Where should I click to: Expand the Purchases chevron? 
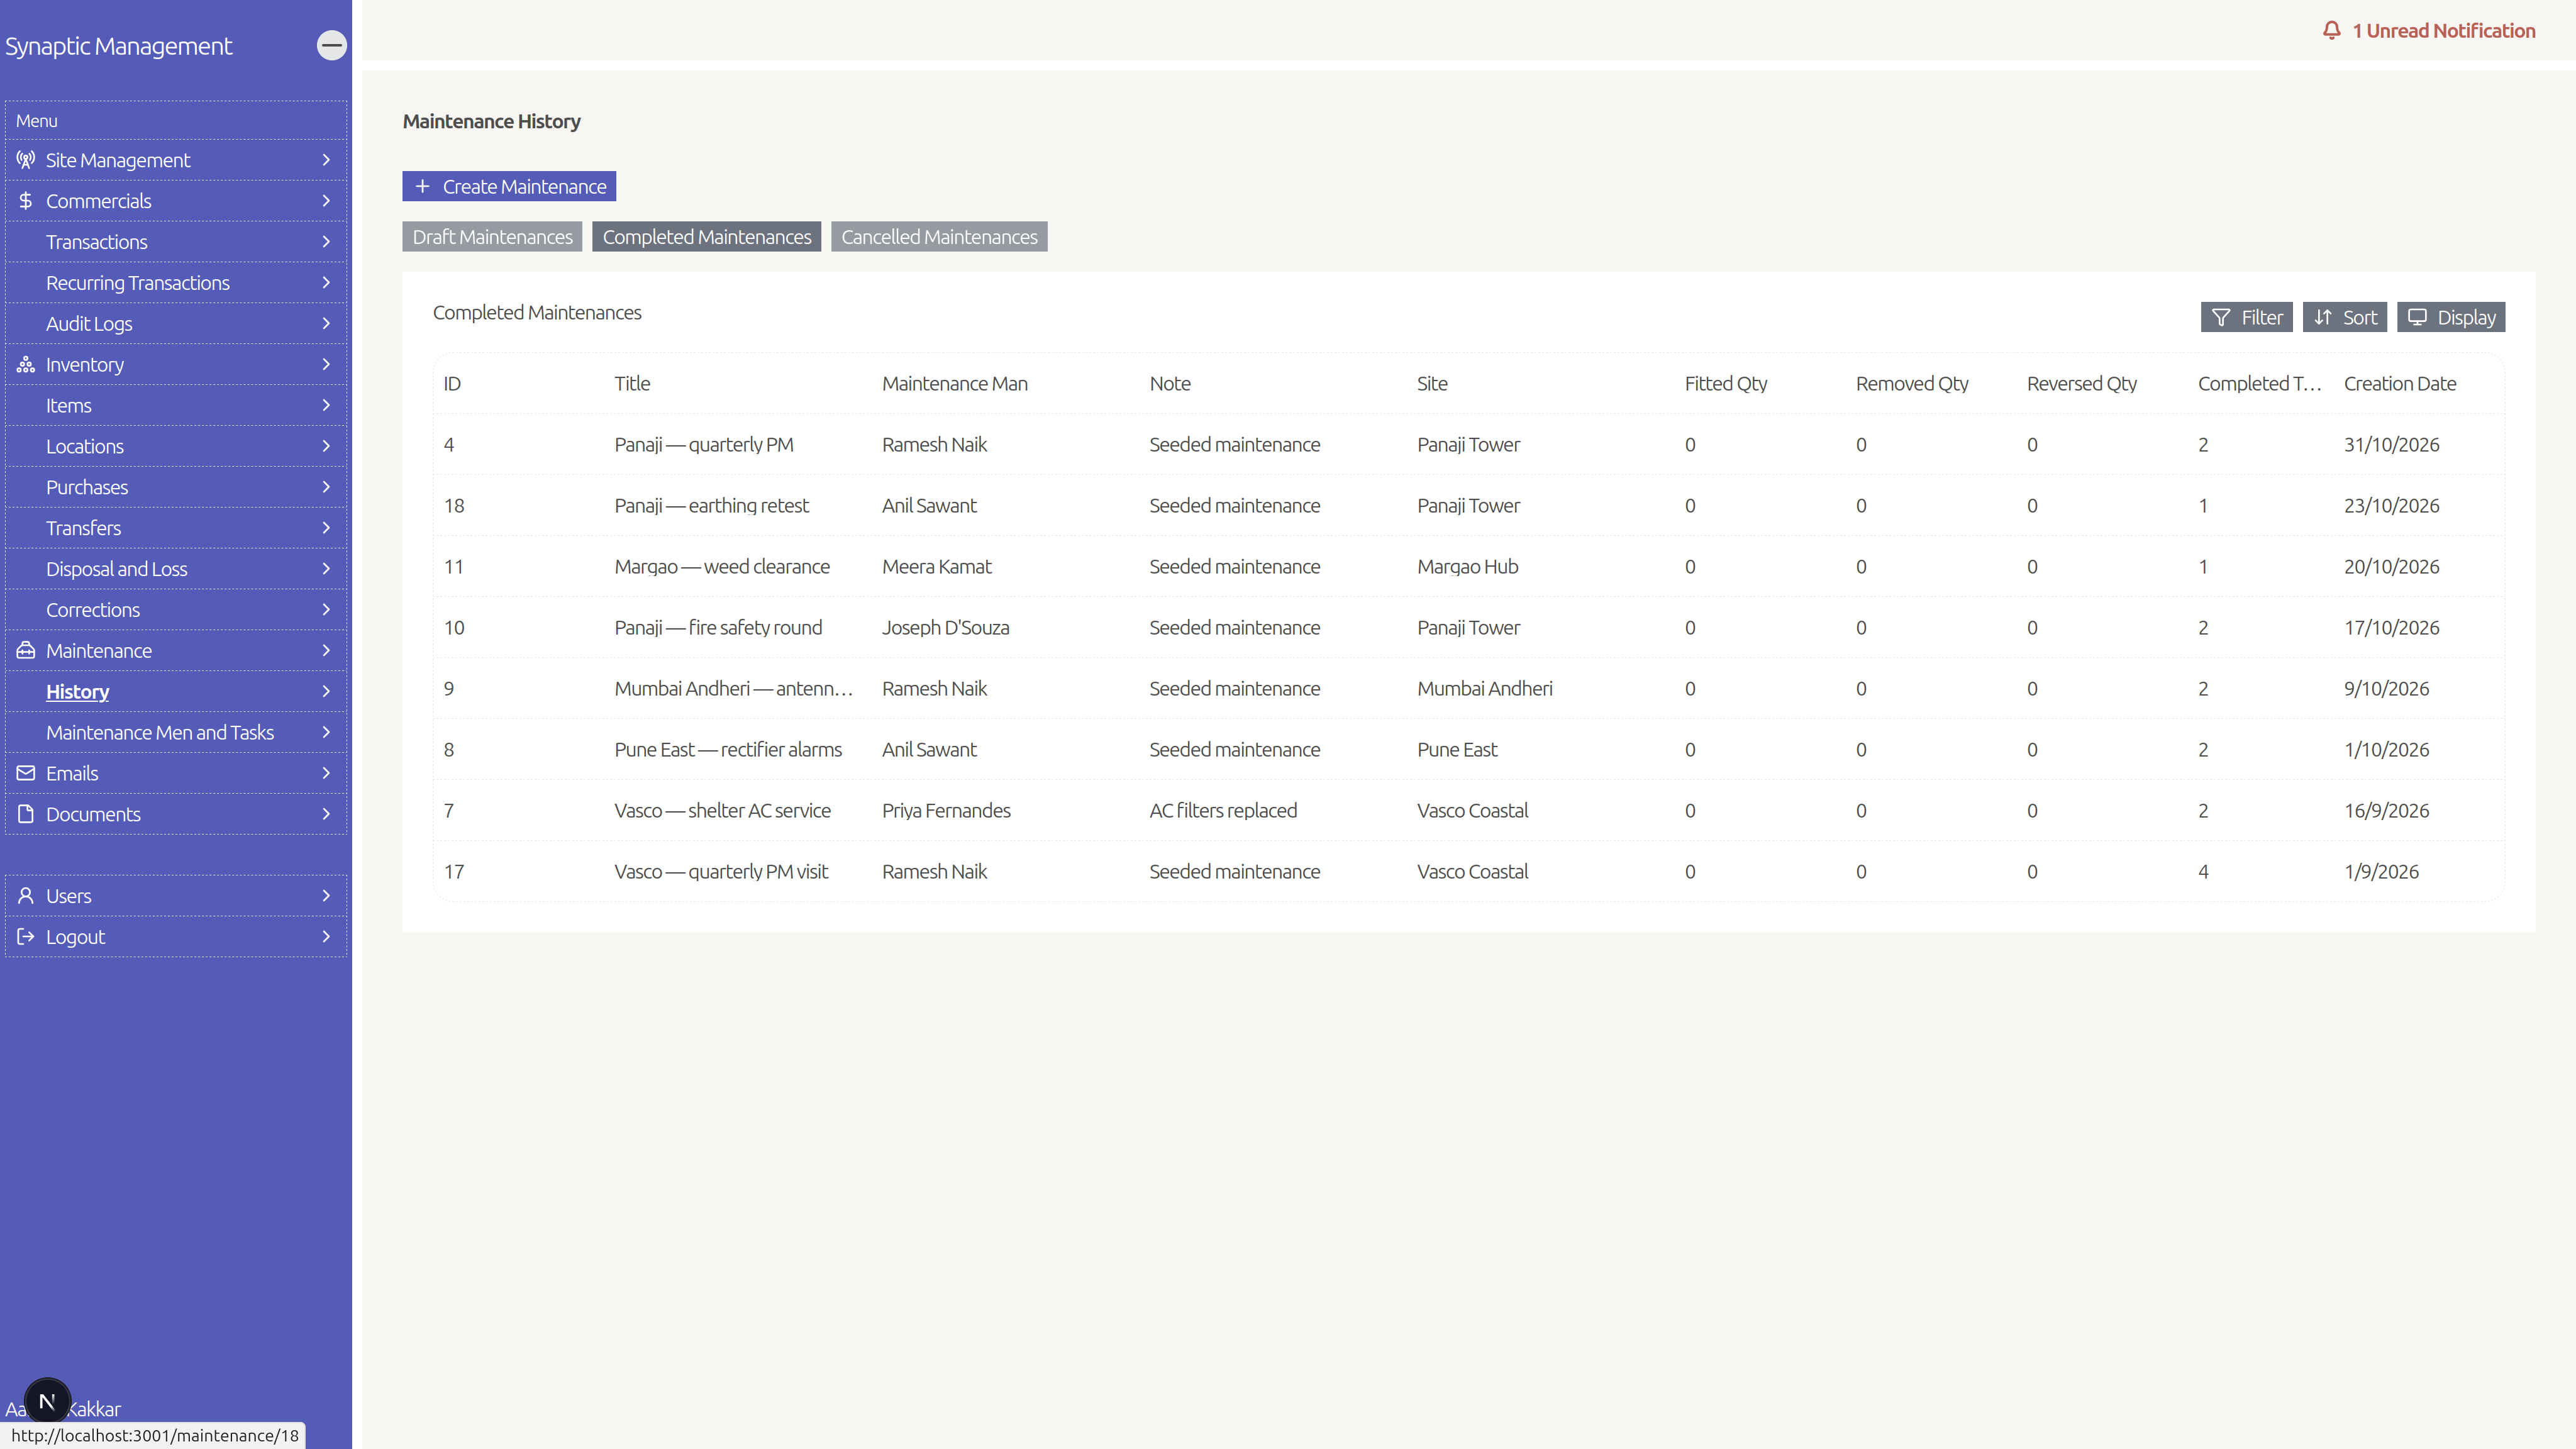pos(326,487)
